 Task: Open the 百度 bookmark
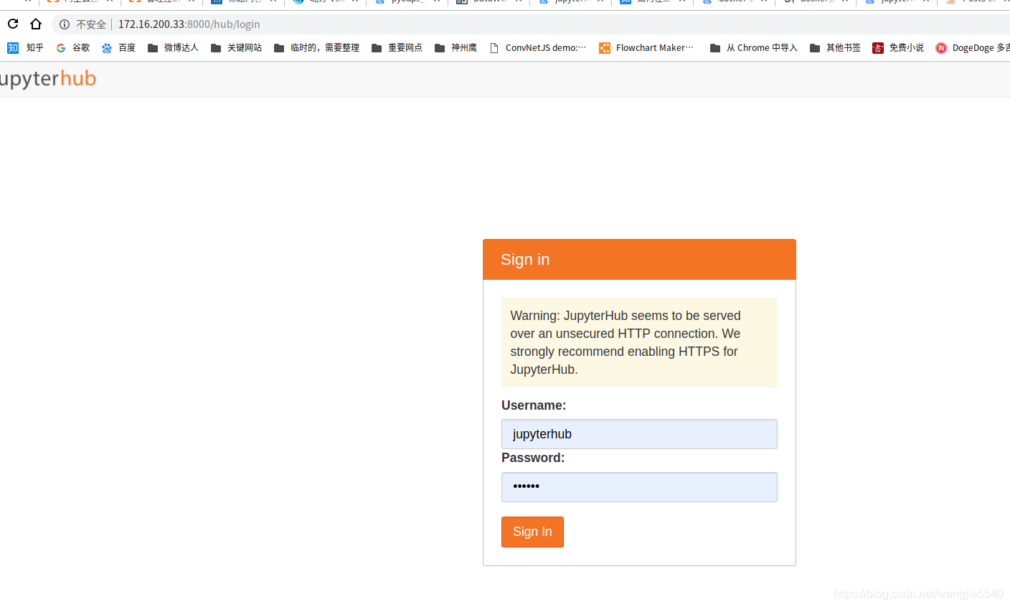click(x=118, y=48)
